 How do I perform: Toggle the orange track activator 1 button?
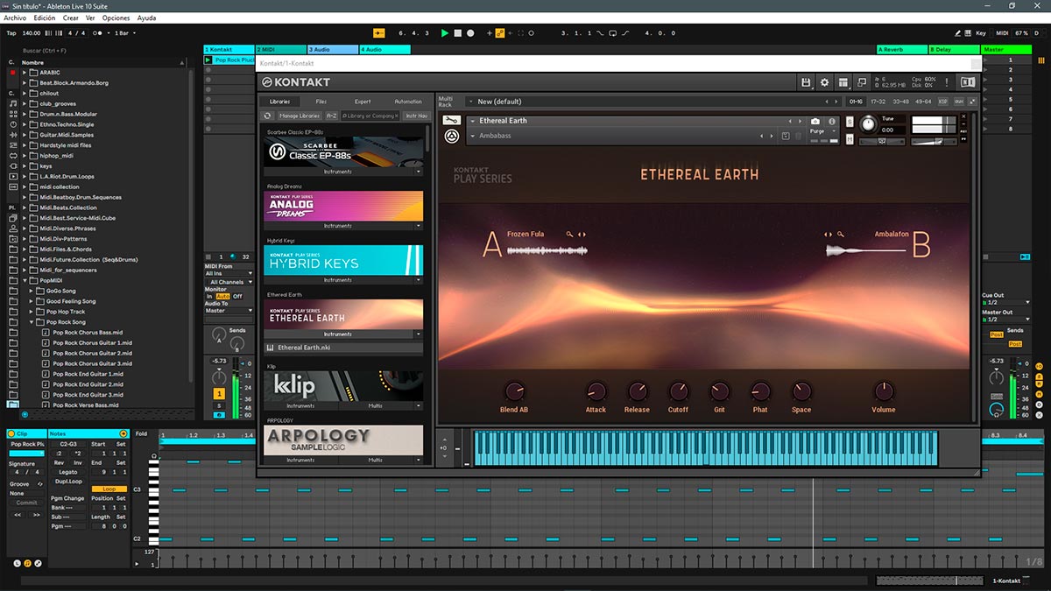(219, 394)
